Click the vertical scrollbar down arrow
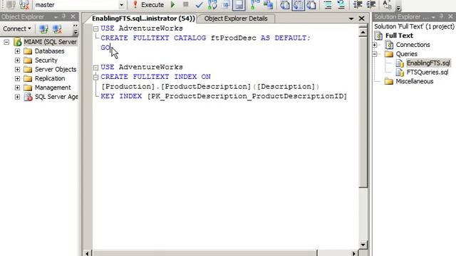 tap(363, 245)
